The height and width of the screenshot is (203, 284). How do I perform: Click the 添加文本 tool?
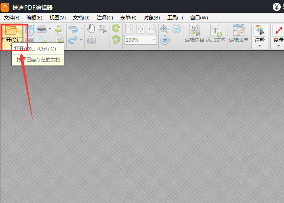(216, 34)
